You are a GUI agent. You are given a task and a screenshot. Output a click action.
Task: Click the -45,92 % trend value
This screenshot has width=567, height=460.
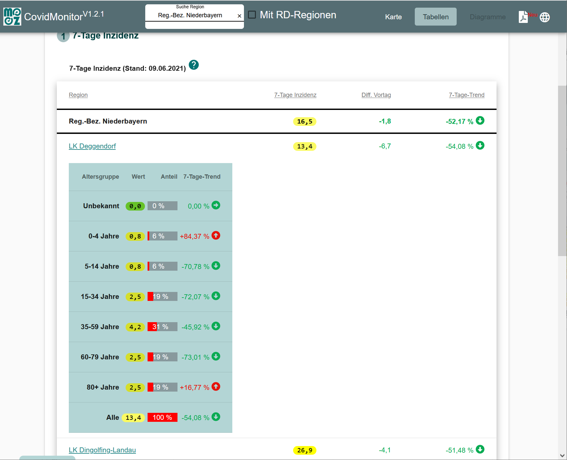coord(195,327)
